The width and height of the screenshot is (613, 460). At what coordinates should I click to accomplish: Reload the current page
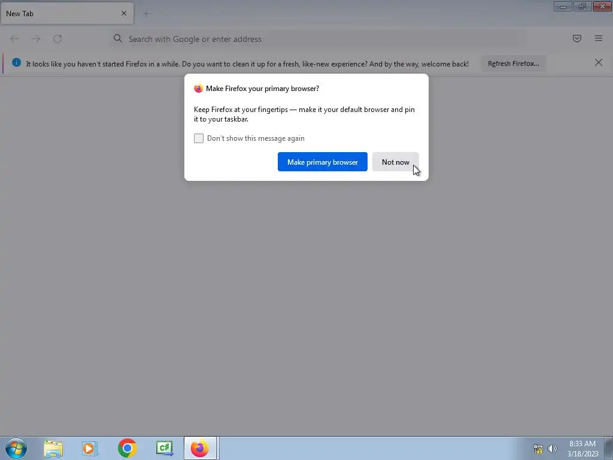pos(57,39)
